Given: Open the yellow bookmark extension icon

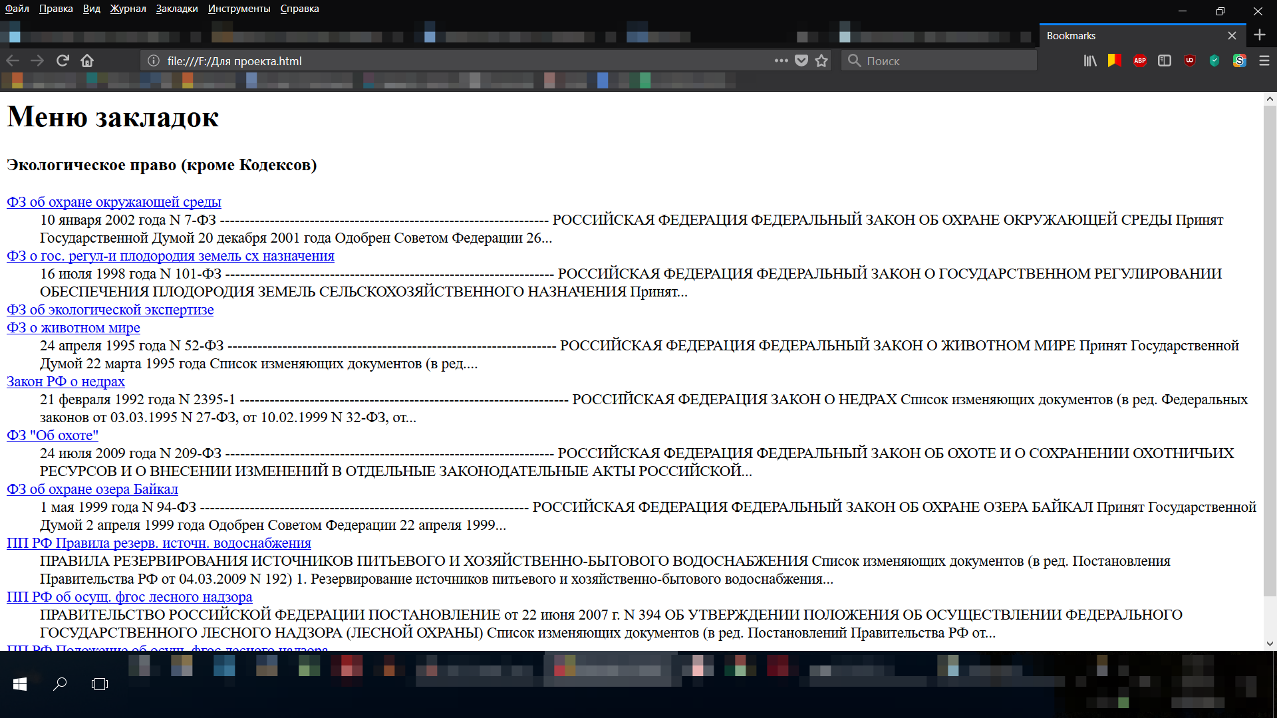Looking at the screenshot, I should pyautogui.click(x=1115, y=60).
